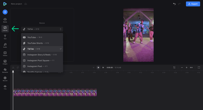Open timeline settings sliders icon

174,68
